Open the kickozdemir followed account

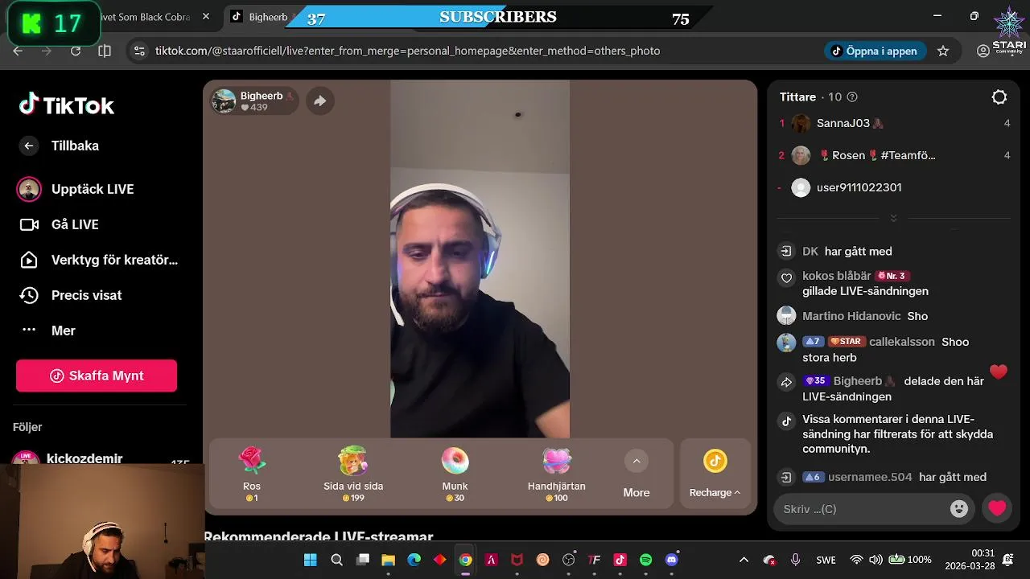[84, 459]
